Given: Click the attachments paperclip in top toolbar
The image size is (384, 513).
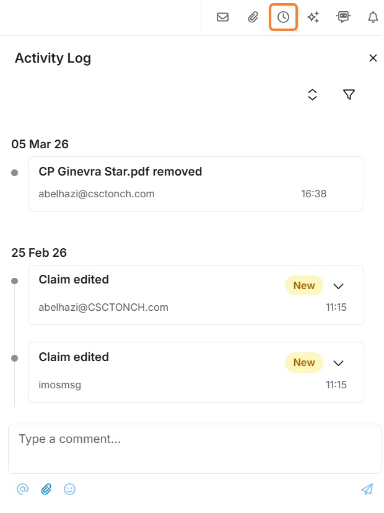Looking at the screenshot, I should click(x=253, y=17).
